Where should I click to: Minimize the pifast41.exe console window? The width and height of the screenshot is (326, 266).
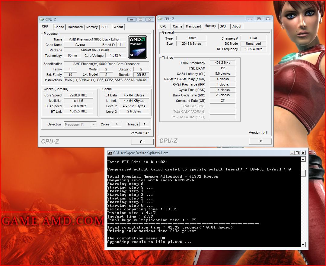[292, 153]
